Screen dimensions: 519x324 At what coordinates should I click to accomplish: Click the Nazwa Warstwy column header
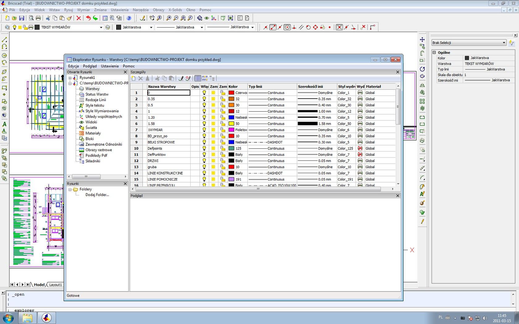click(x=169, y=87)
